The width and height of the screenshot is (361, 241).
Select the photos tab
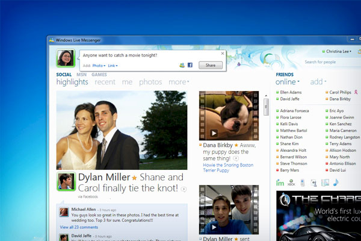coord(150,82)
